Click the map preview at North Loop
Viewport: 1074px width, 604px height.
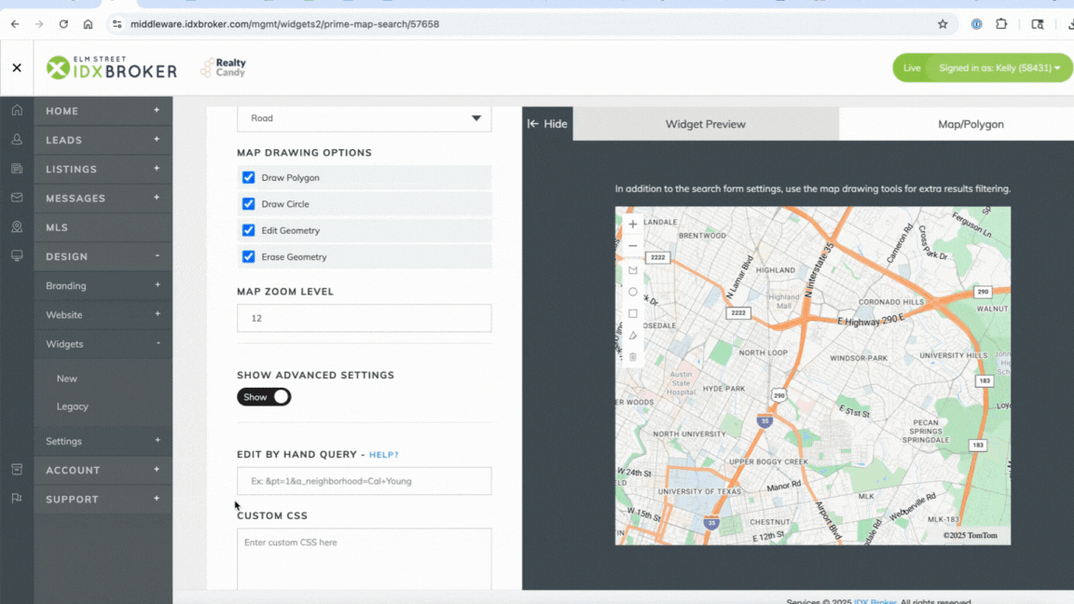tap(763, 352)
